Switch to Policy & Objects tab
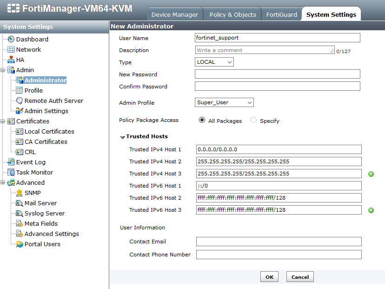Image resolution: width=385 pixels, height=289 pixels. click(232, 14)
